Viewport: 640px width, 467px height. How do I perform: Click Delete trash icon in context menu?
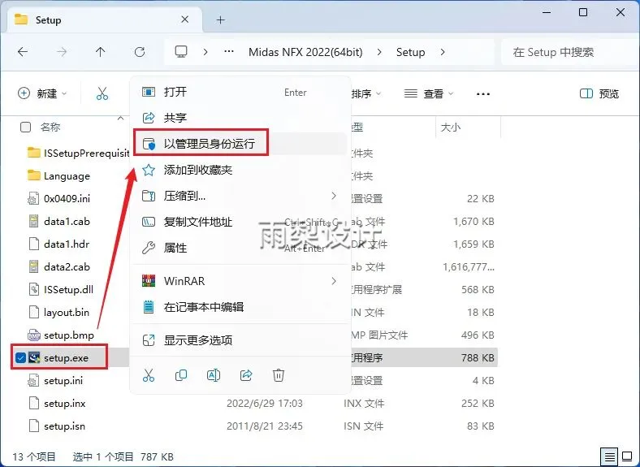tap(279, 374)
